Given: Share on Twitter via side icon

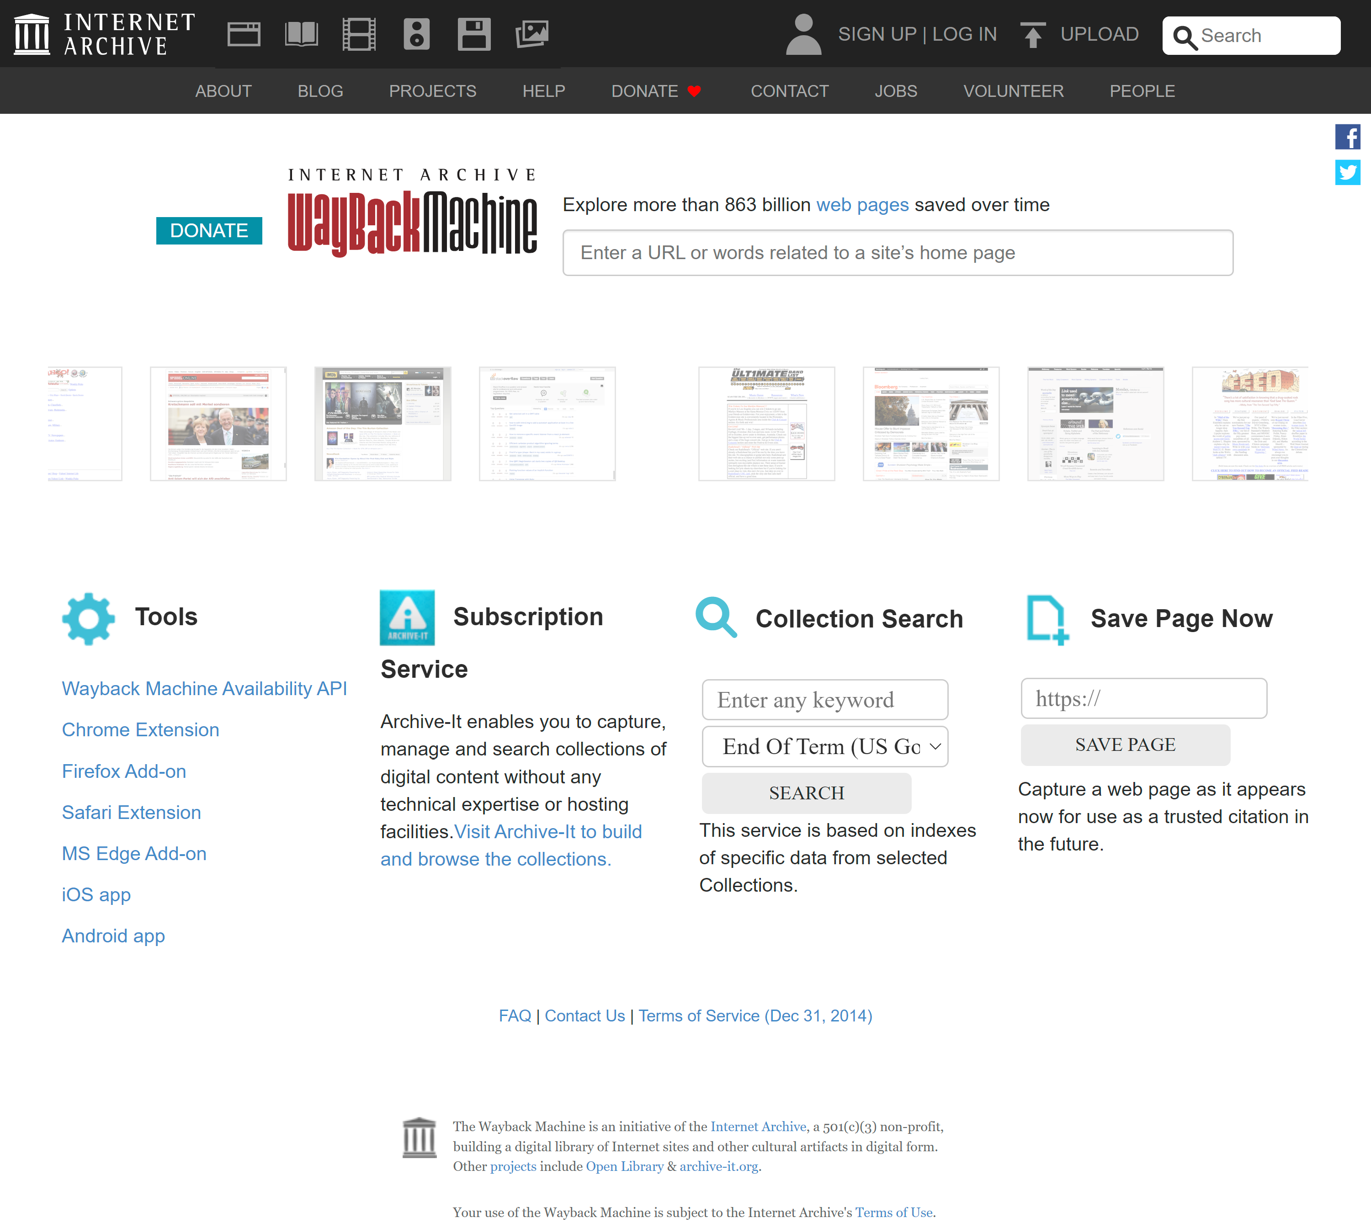Looking at the screenshot, I should coord(1347,172).
